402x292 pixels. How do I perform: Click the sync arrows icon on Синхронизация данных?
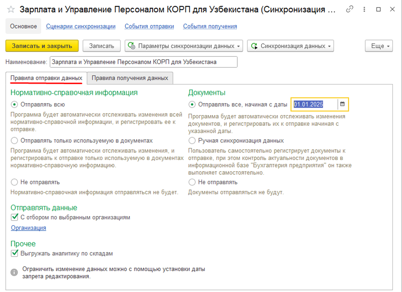255,46
